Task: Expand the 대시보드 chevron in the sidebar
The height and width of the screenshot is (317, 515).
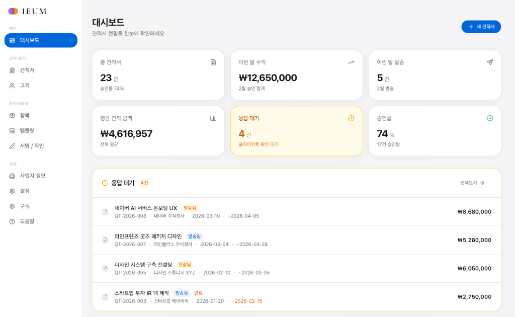Action: (x=71, y=40)
